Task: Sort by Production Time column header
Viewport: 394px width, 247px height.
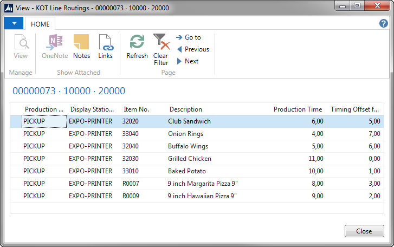Action: click(298, 109)
